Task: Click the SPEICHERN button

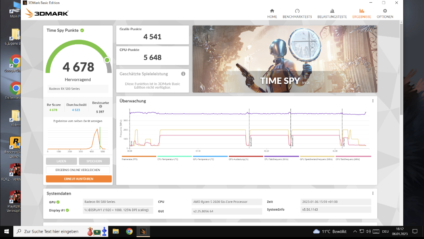Action: (x=94, y=161)
